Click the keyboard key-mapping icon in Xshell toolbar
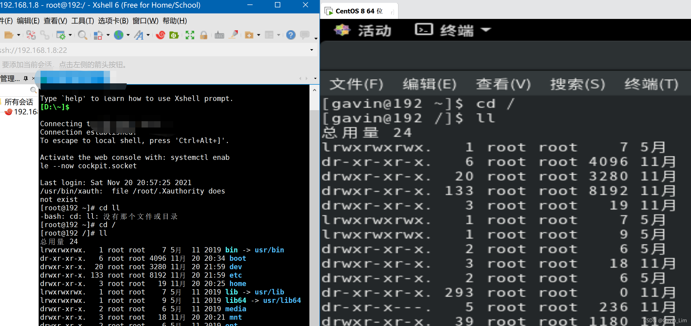This screenshot has width=691, height=326. click(219, 35)
